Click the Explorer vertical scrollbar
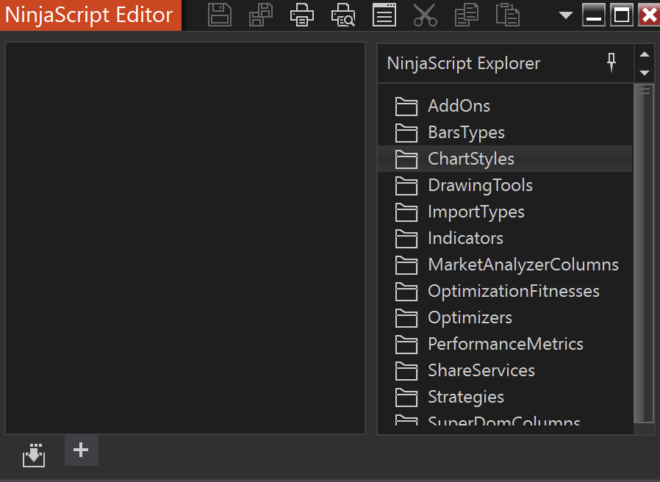660x482 pixels. click(x=645, y=250)
